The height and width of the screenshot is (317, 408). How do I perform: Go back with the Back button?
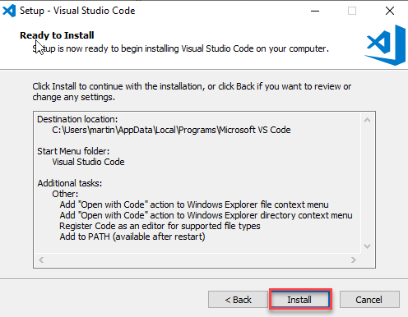pos(238,300)
